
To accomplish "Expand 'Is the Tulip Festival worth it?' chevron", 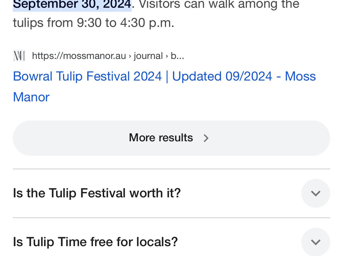I will click(315, 193).
